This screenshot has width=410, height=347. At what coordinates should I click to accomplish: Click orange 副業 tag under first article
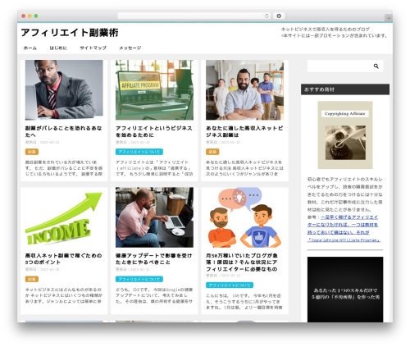[x=32, y=152]
